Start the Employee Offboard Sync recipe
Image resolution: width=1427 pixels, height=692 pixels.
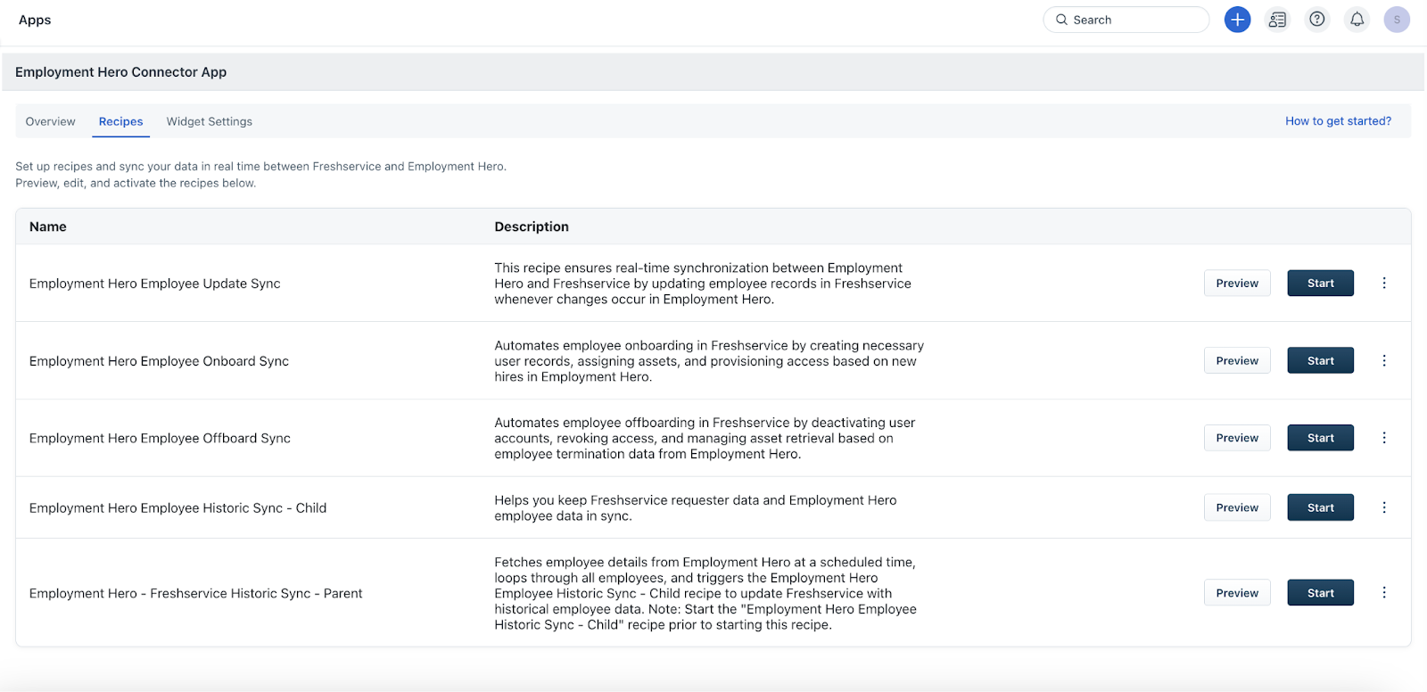(x=1321, y=438)
